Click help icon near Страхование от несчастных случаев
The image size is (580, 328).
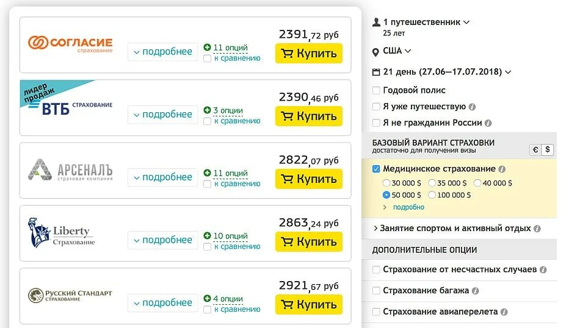(543, 269)
